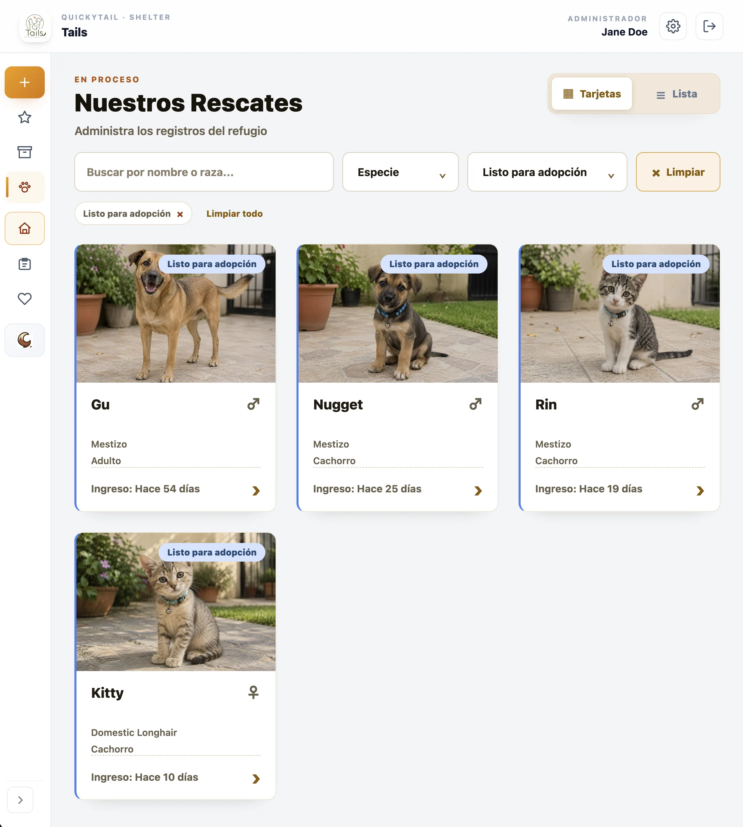
Task: Click "Ingreso: Hace 54 días"
Action: pos(145,489)
